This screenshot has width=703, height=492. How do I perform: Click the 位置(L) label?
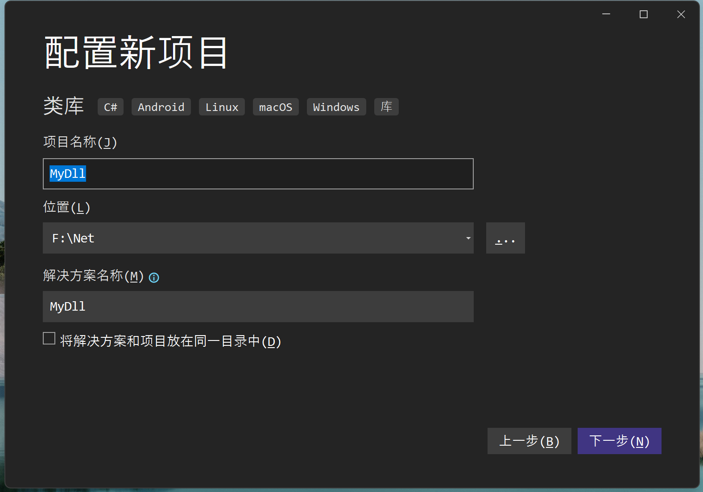67,207
